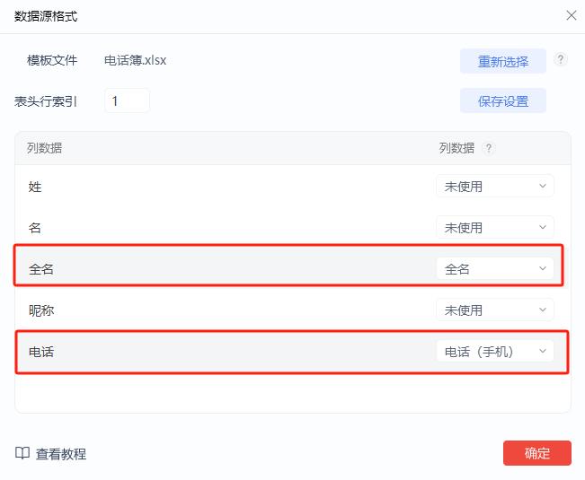Click the 重新选择 button
Image resolution: width=585 pixels, height=480 pixels.
pyautogui.click(x=502, y=61)
